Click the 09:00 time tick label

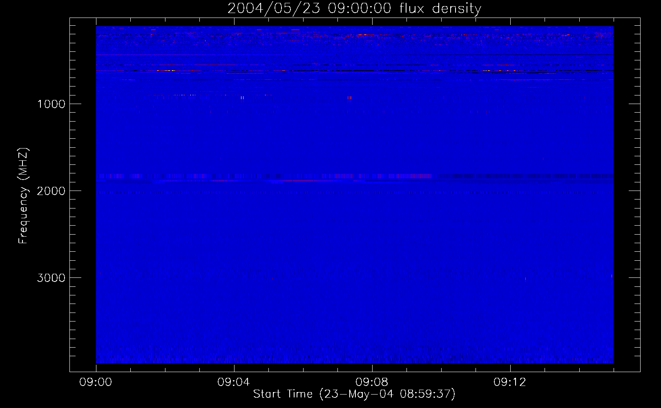click(x=96, y=382)
